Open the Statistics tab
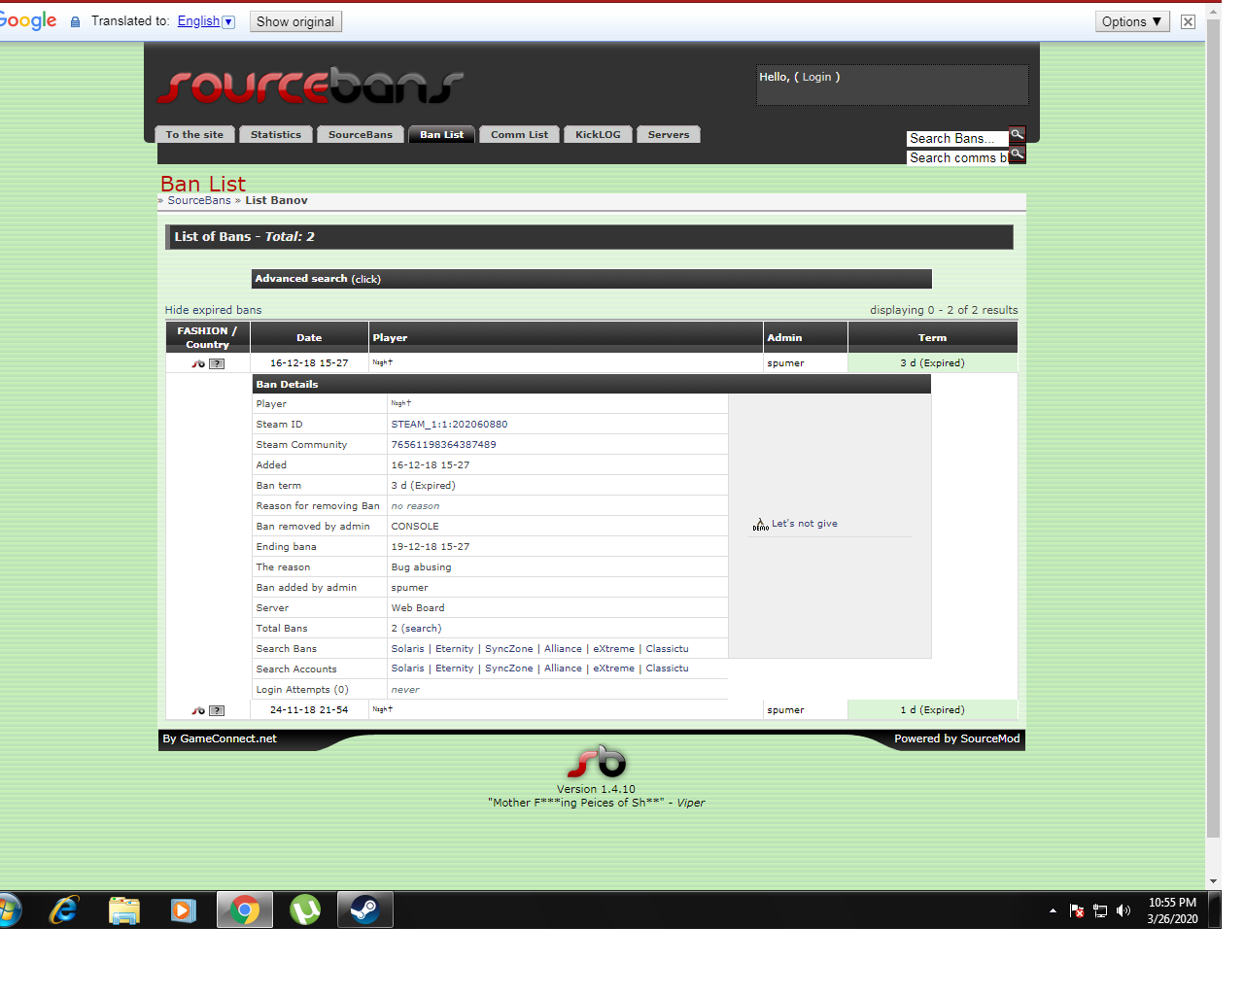1244x995 pixels. pos(276,135)
